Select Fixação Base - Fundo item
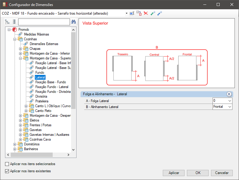 coord(51,82)
